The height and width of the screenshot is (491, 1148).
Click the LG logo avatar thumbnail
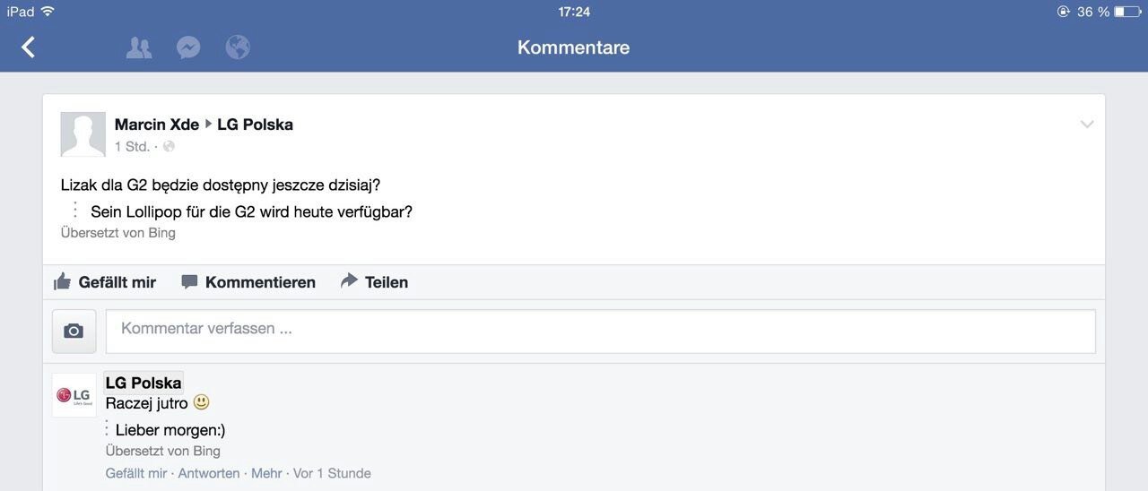74,395
